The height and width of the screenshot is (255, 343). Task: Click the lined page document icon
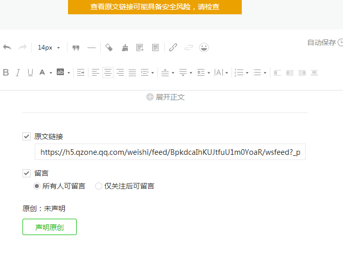[155, 48]
